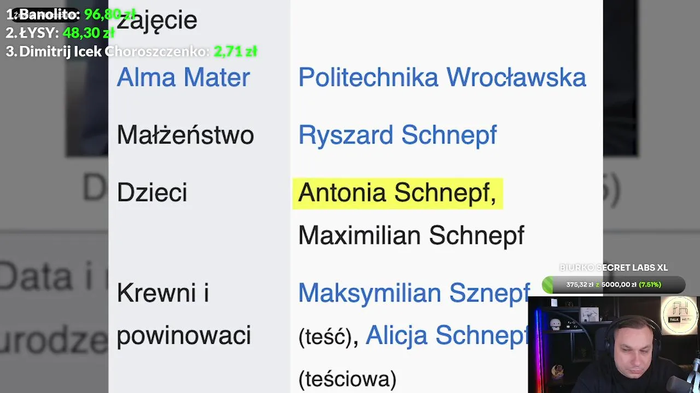Click the streamer webcam thumbnail
The width and height of the screenshot is (700, 393).
[614, 344]
